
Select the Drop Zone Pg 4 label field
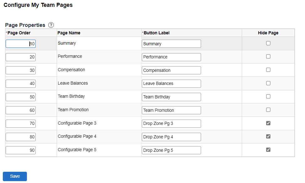[x=171, y=137]
